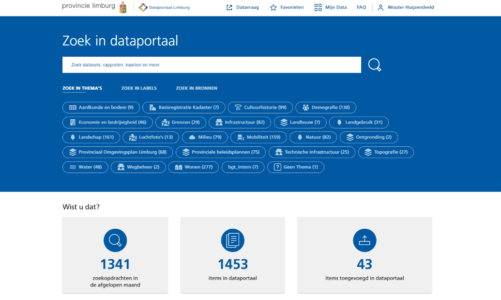501x300 pixels.
Task: Switch to Zoek in bronnen tab
Action: click(x=197, y=88)
